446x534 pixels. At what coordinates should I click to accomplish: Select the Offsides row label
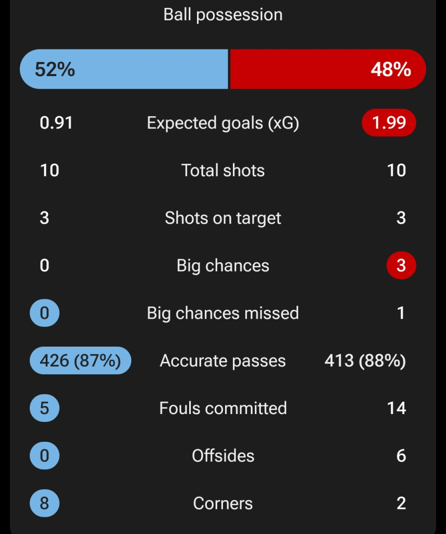223,456
